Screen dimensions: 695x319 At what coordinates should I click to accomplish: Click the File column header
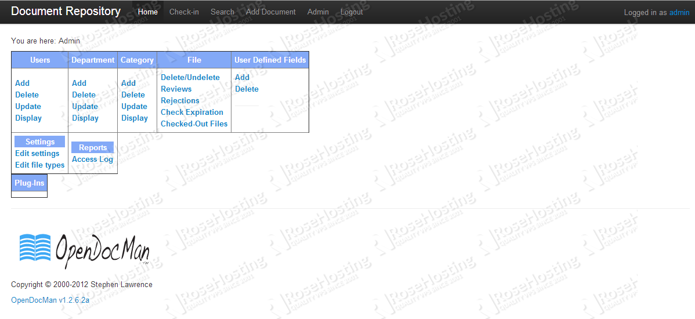point(194,60)
